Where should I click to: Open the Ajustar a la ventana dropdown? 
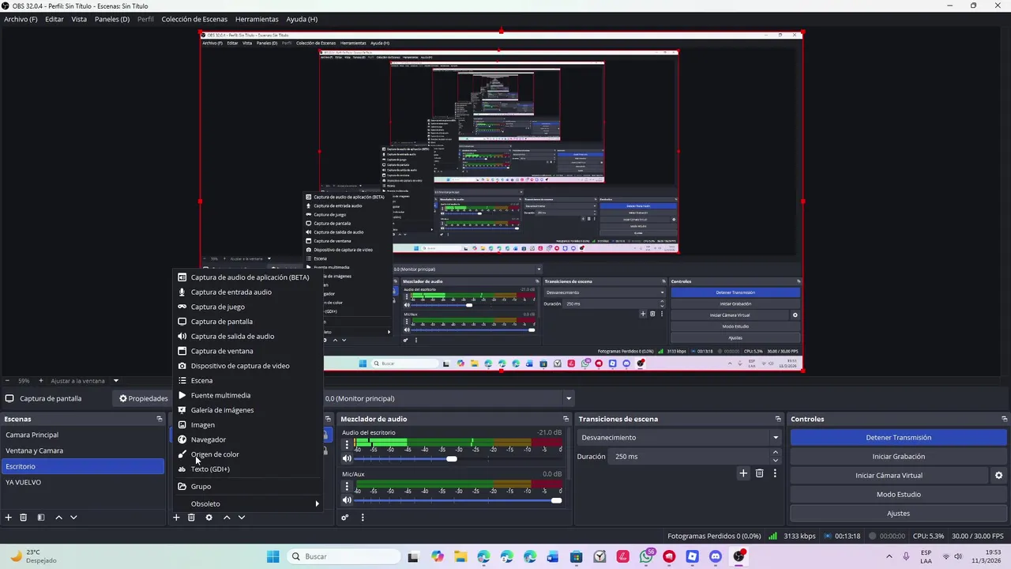pyautogui.click(x=85, y=381)
